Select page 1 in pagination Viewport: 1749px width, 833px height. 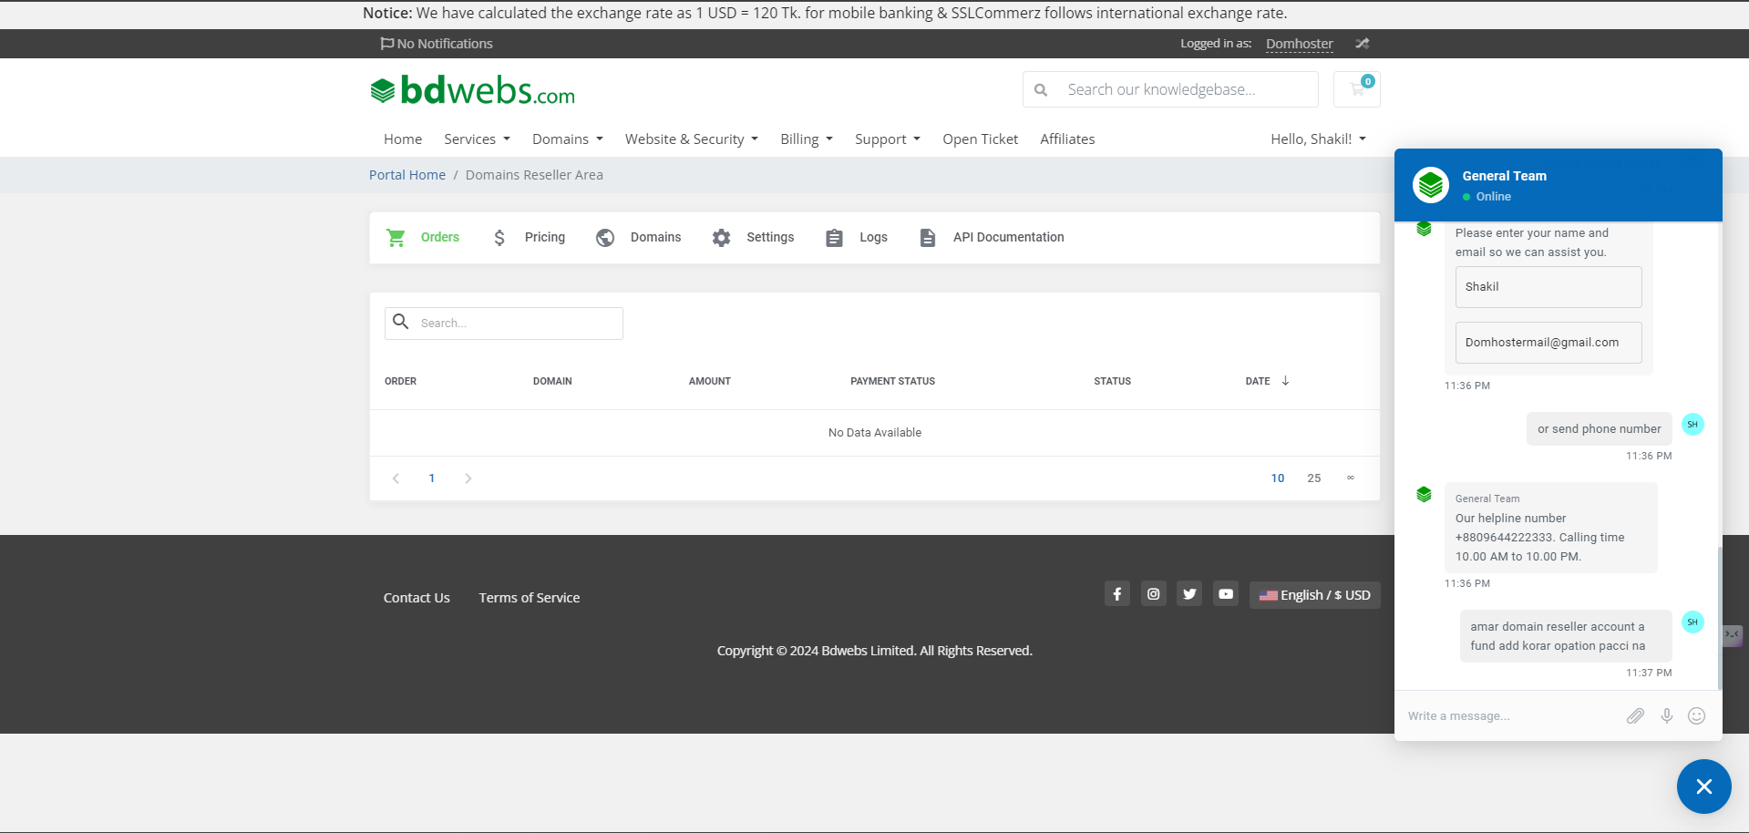pos(432,478)
